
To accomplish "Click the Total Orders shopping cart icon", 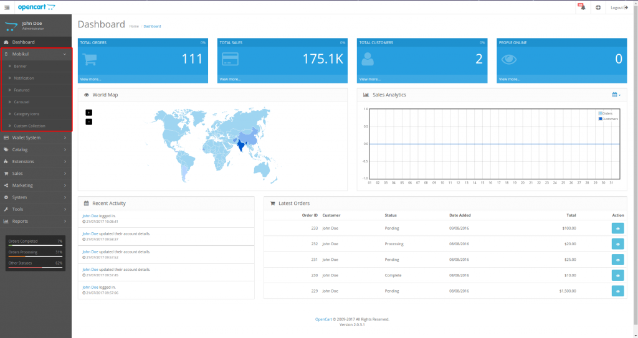I will (90, 59).
